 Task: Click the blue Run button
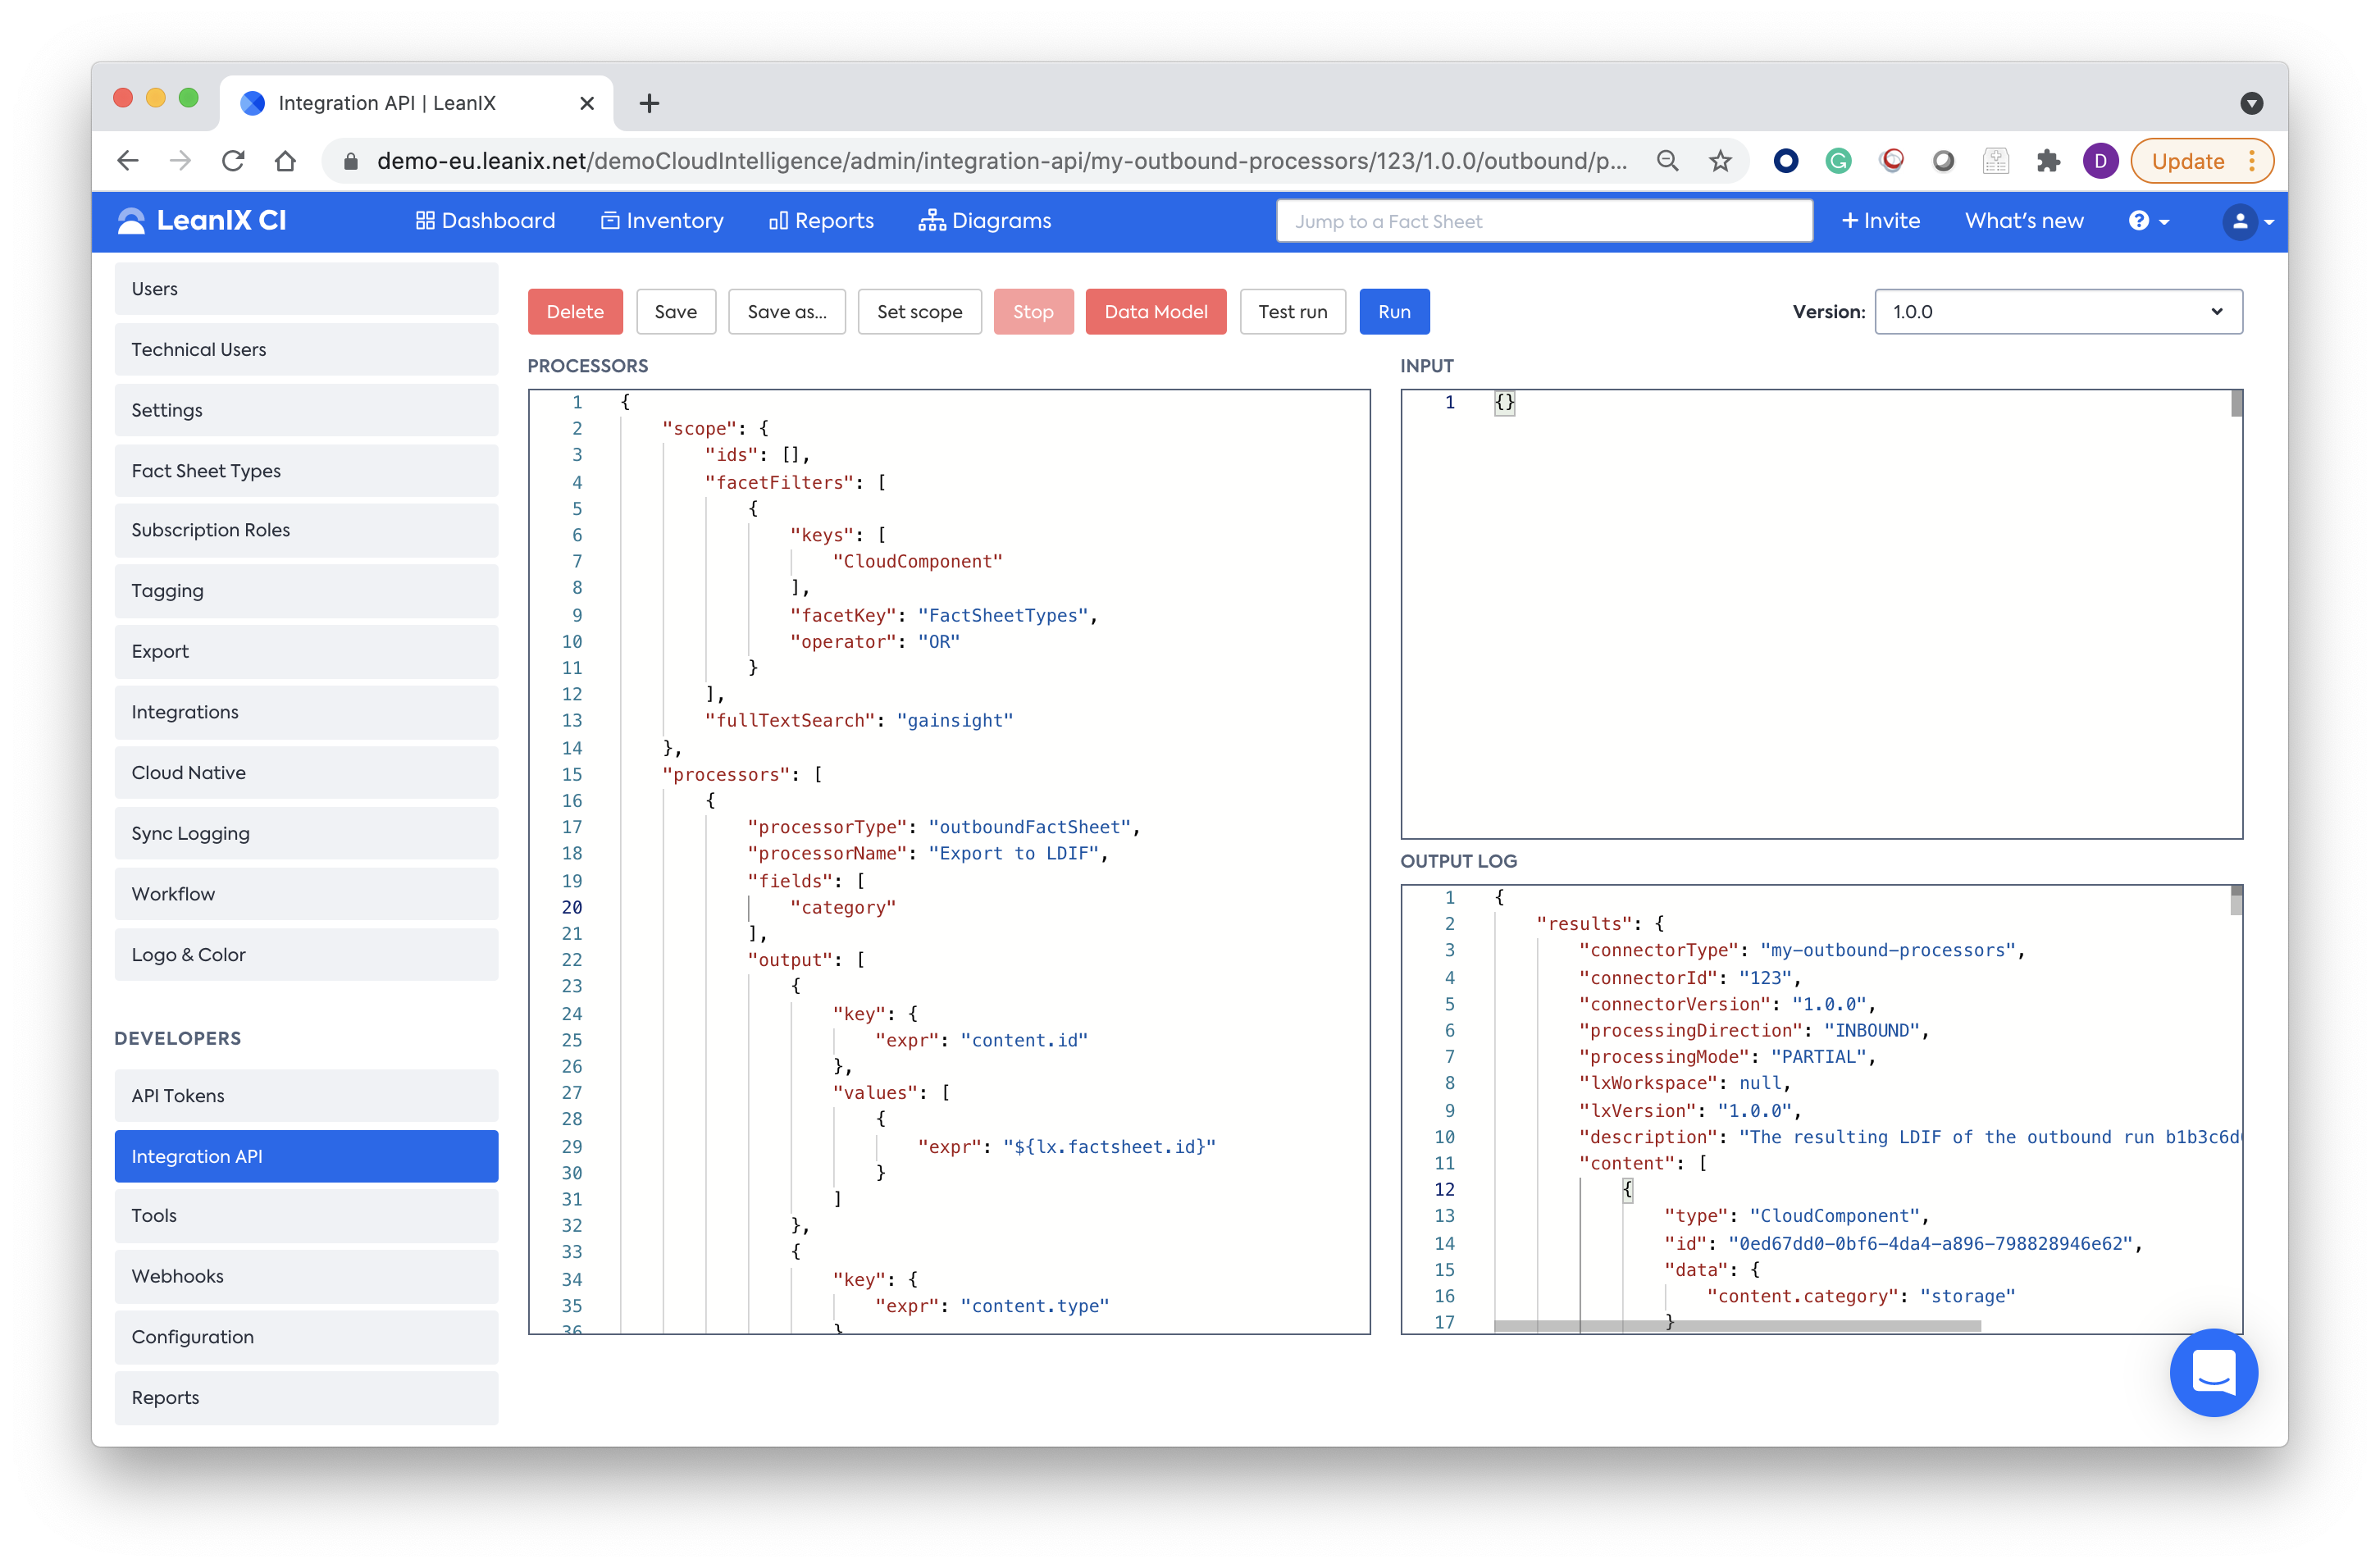point(1394,312)
